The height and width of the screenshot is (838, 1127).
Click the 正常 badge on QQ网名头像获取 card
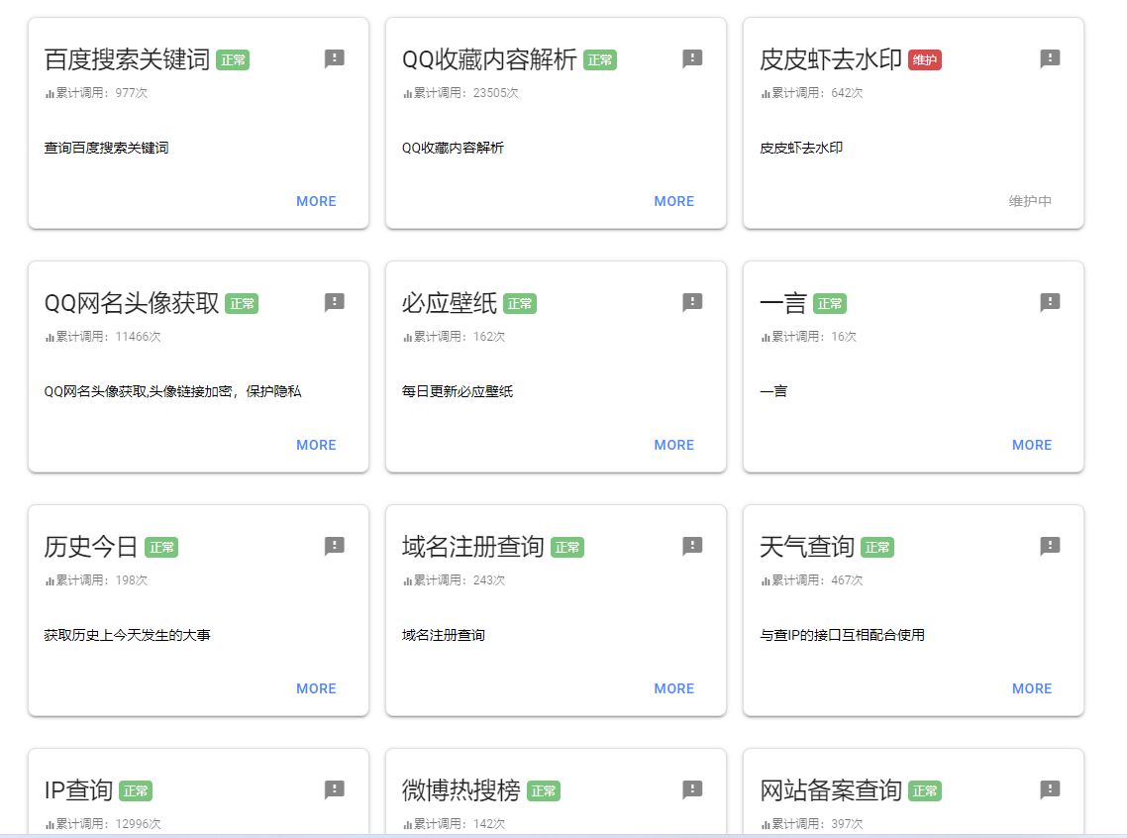(x=241, y=303)
